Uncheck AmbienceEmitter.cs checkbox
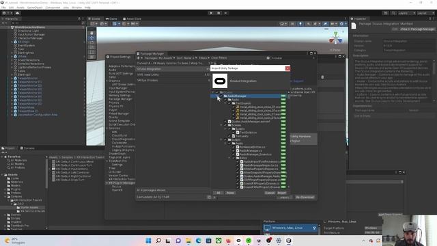The image size is (437, 246). (234, 147)
